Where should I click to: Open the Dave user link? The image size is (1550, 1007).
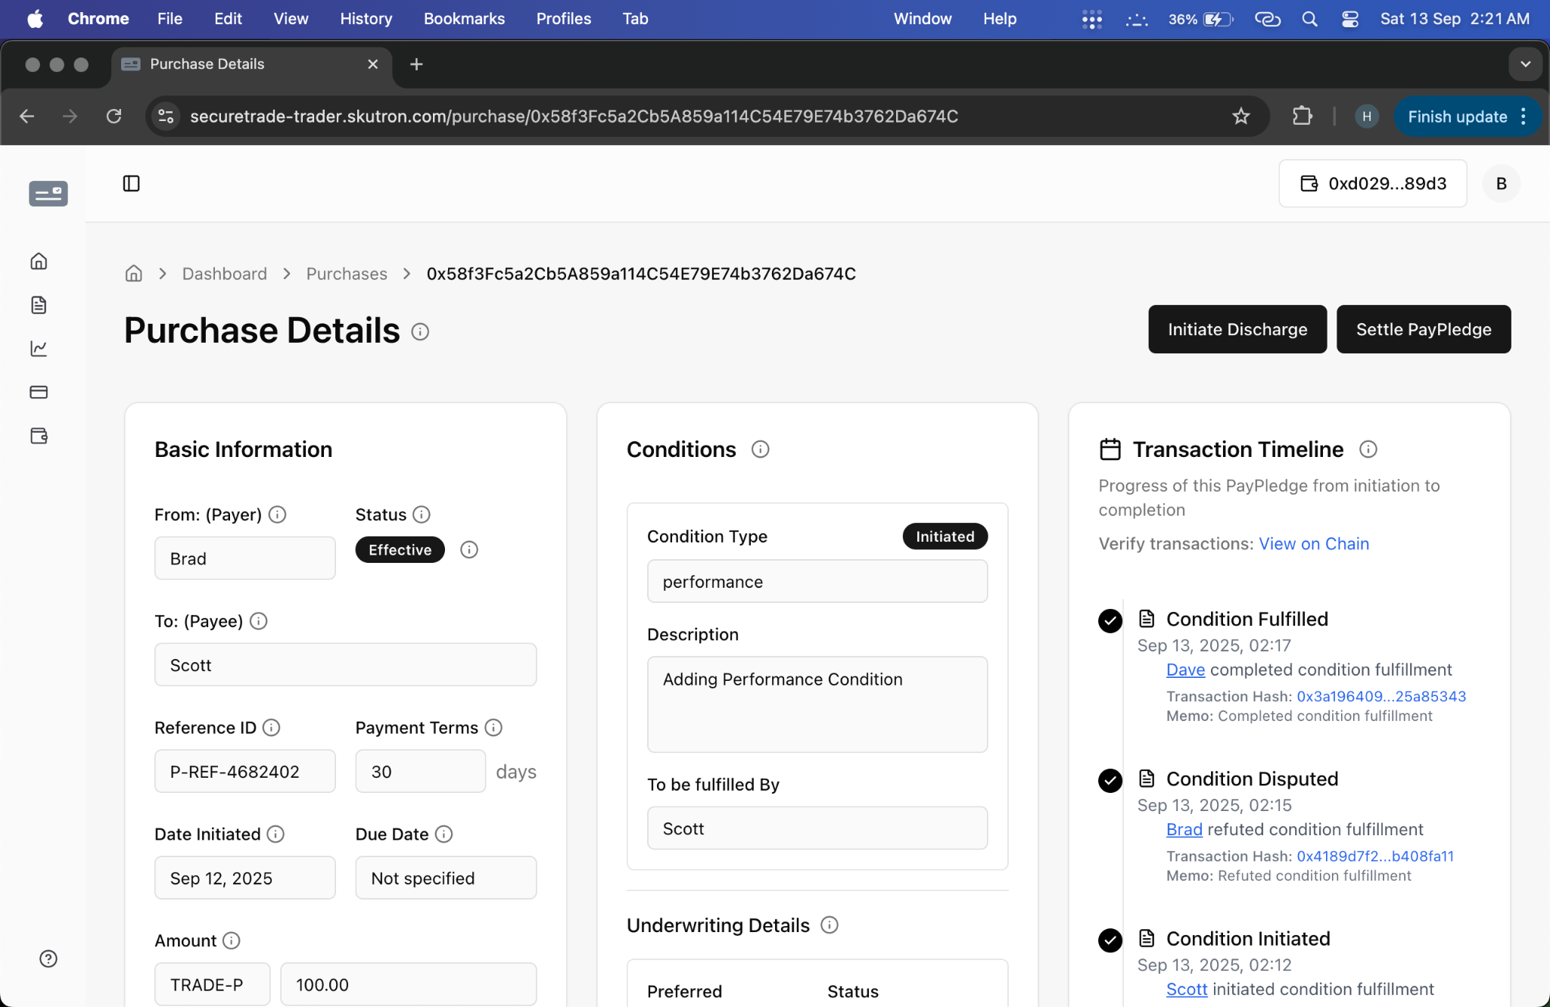[x=1185, y=670]
